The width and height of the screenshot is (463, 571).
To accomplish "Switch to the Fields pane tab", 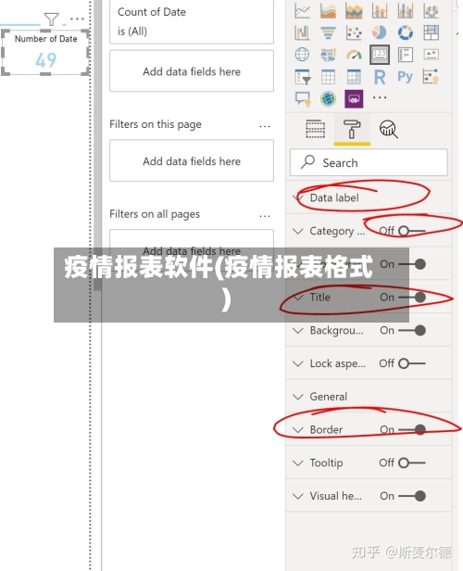I will (316, 129).
